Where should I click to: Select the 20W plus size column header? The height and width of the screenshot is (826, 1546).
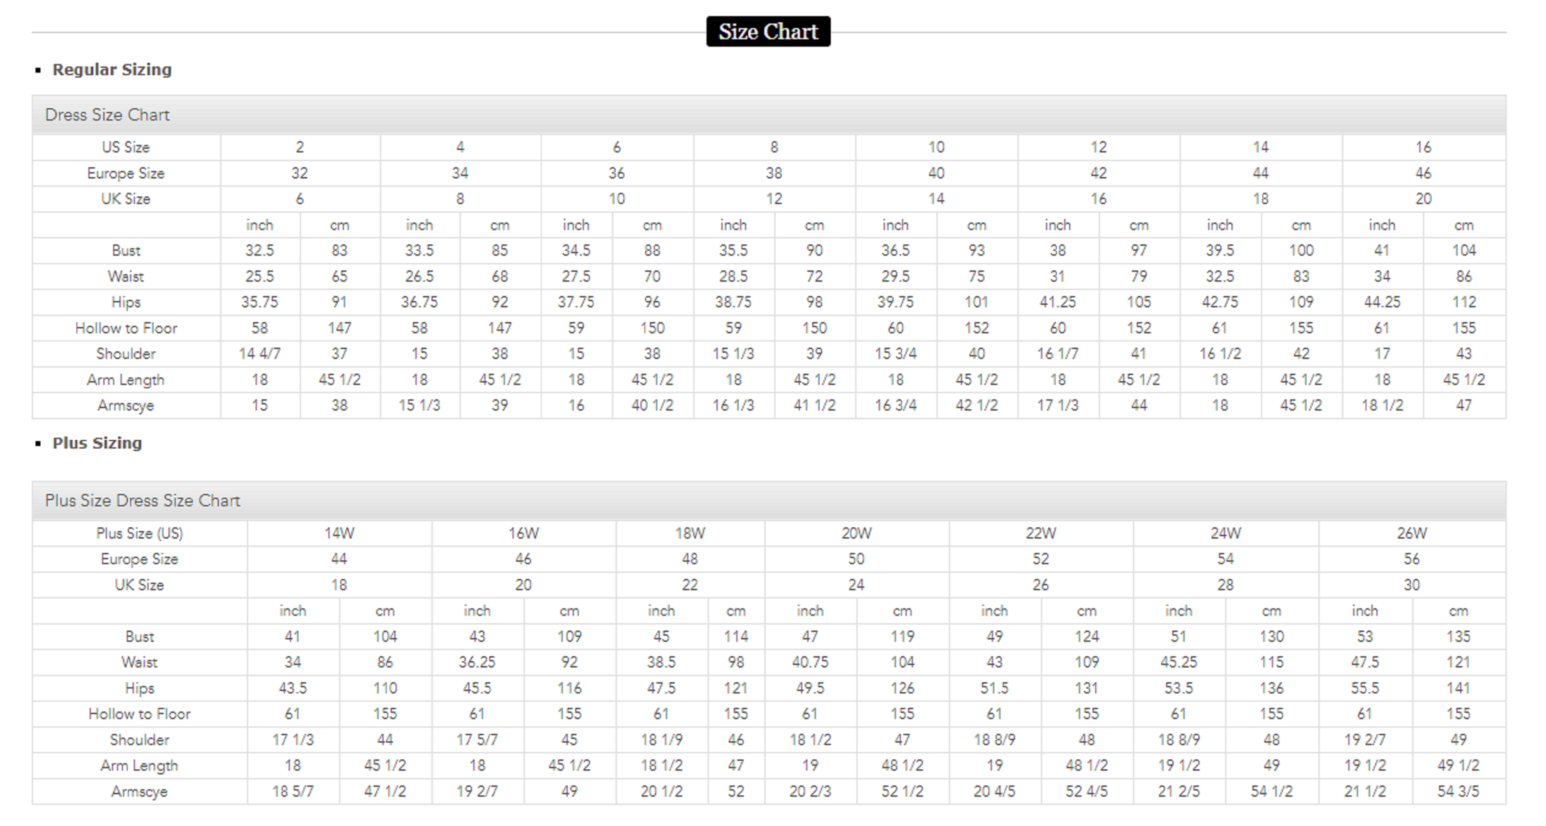[x=856, y=533]
